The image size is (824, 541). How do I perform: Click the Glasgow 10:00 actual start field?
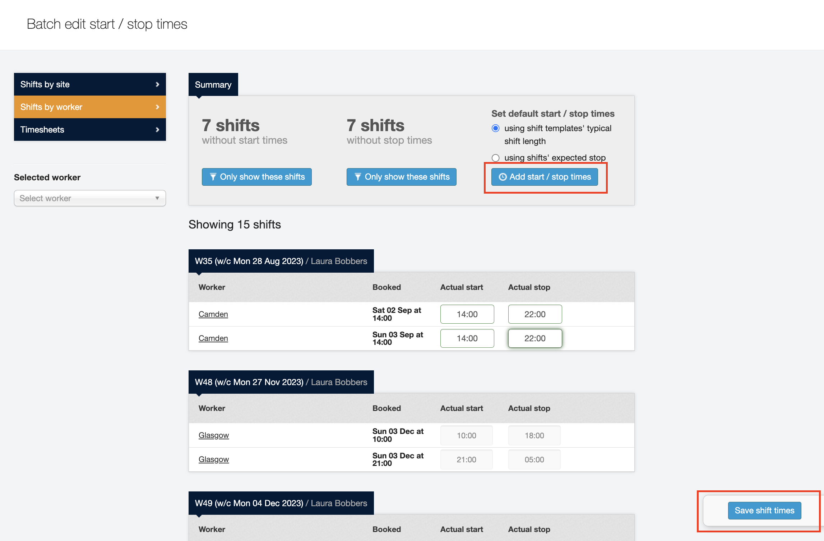pyautogui.click(x=466, y=435)
